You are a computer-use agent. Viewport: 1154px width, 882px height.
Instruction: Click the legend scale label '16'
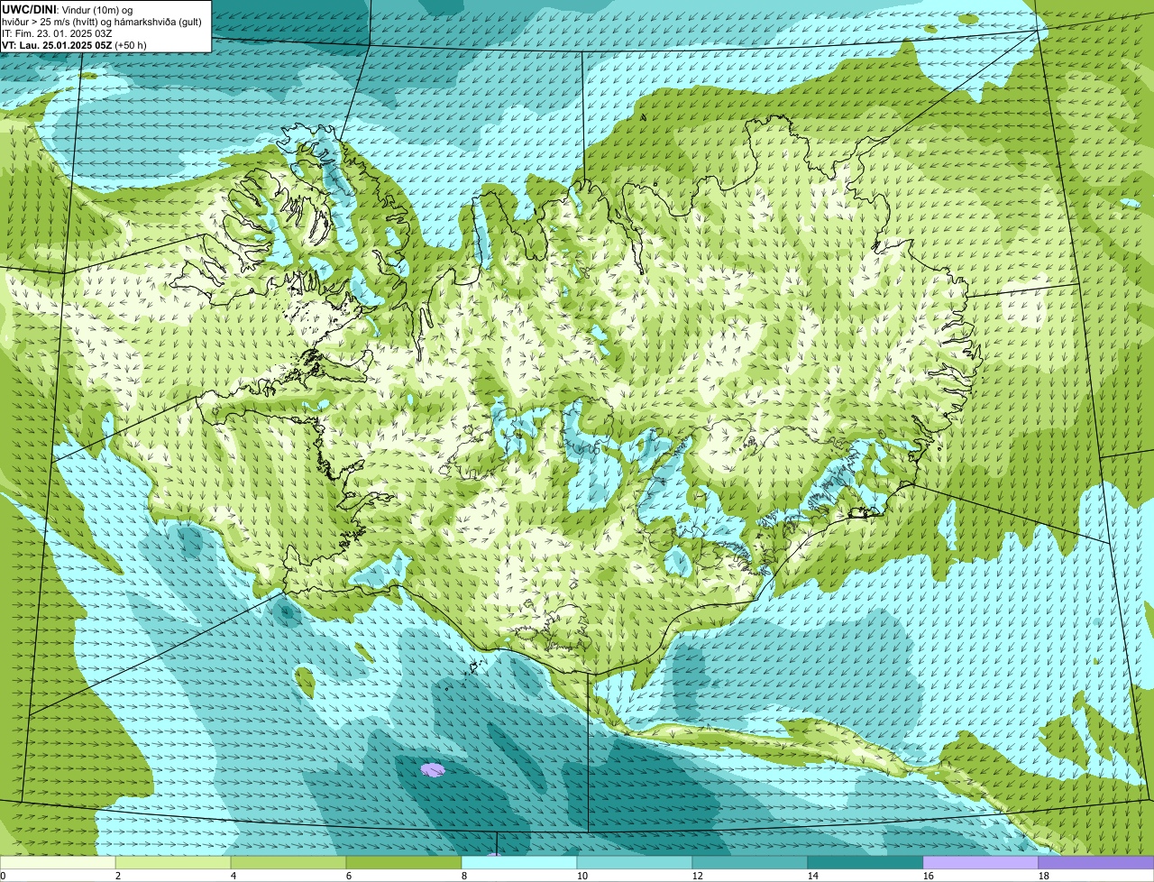tap(929, 876)
